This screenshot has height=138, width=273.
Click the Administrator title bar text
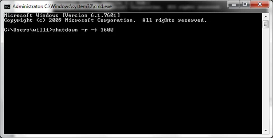[x=62, y=7]
